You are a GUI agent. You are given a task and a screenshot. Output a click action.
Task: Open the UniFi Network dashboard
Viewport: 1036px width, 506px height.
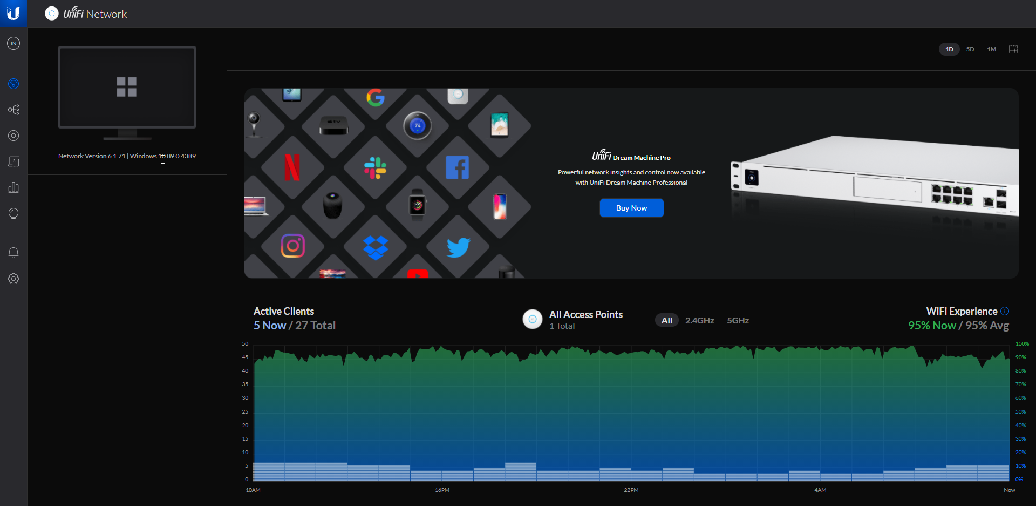[x=13, y=84]
